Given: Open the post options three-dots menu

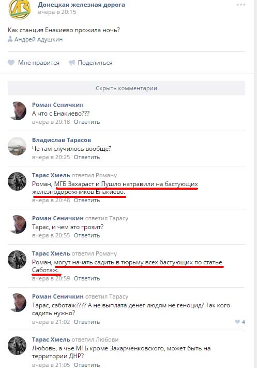Looking at the screenshot, I should [x=240, y=5].
